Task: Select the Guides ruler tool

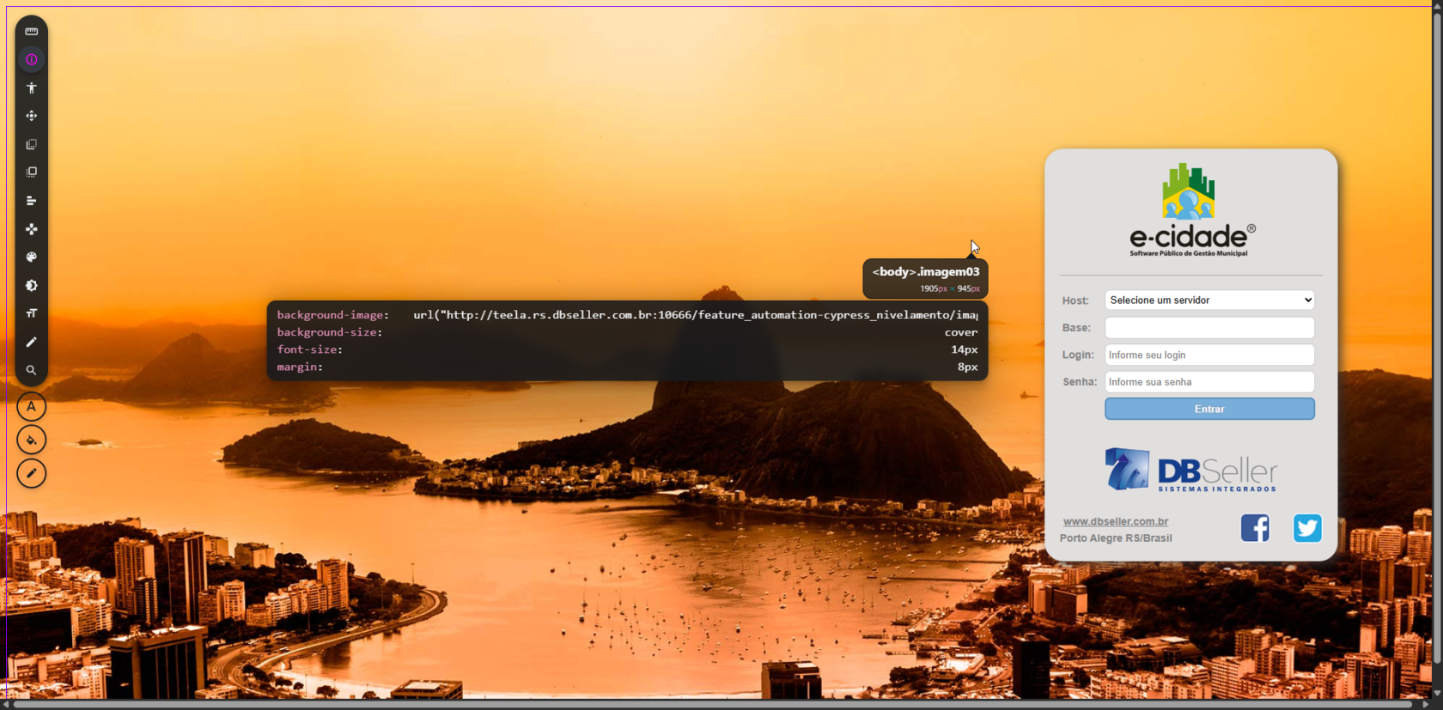Action: coord(32,32)
